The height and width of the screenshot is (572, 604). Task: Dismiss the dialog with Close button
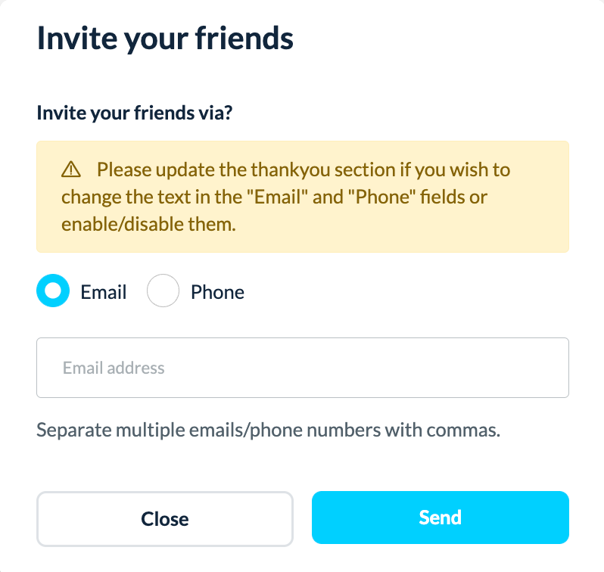[x=165, y=518]
